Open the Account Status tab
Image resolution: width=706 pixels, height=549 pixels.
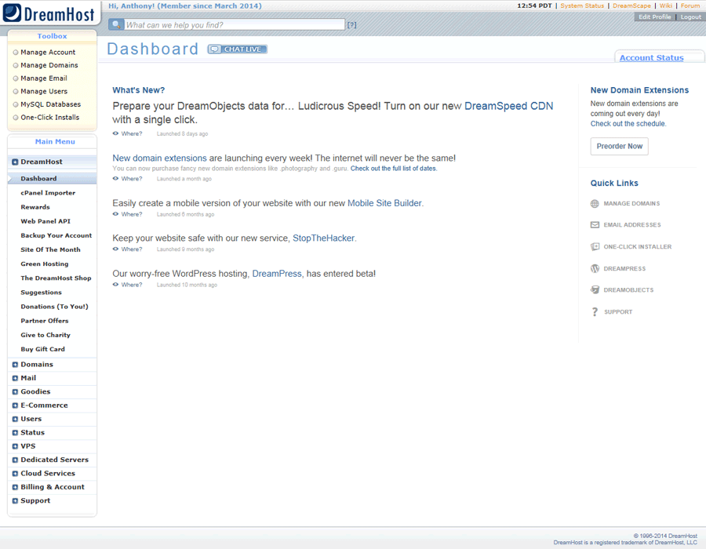click(651, 57)
